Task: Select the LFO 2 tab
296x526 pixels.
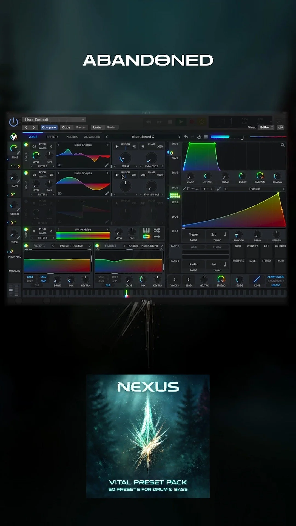Action: [175, 202]
